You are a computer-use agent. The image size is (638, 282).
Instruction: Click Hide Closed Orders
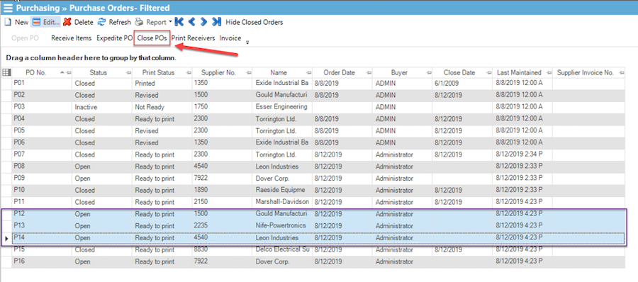coord(254,22)
